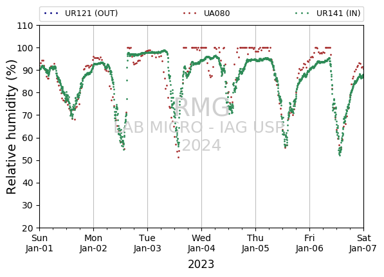Image resolution: width=384 pixels, height=277 pixels.
Task: Click the Relative humidity (%) axis title
Action: [12, 127]
